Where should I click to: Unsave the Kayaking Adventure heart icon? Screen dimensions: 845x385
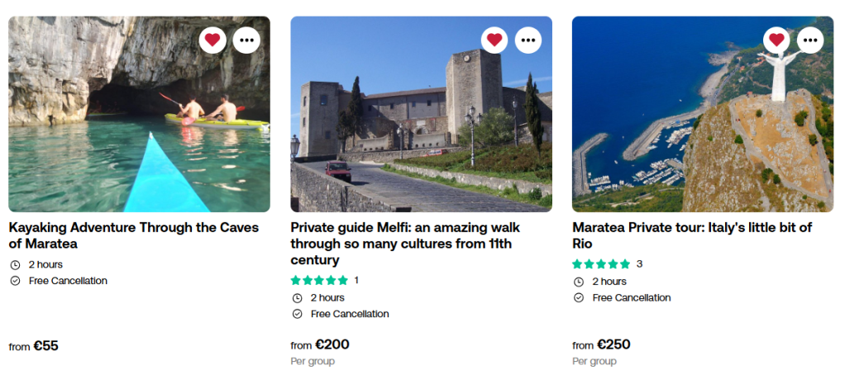212,40
